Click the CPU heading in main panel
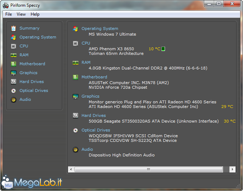Viewport: 243px width, 191px height. (x=86, y=43)
